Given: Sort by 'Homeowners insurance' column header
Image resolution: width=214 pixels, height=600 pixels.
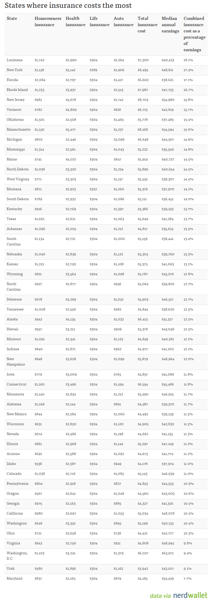Looking at the screenshot, I should click(x=48, y=22).
